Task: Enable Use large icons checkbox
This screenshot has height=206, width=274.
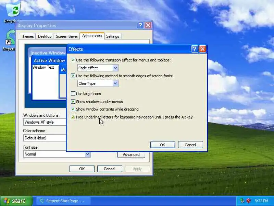Action: tap(73, 94)
